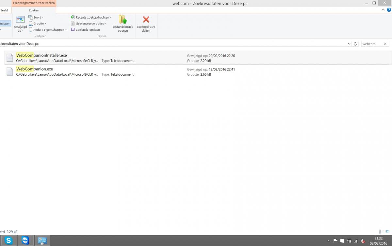Open Action Center flag icon
392x246 pixels.
[x=335, y=241]
